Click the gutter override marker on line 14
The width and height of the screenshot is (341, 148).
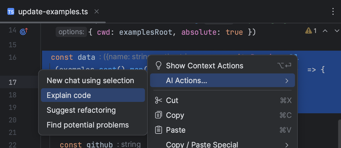pyautogui.click(x=24, y=31)
